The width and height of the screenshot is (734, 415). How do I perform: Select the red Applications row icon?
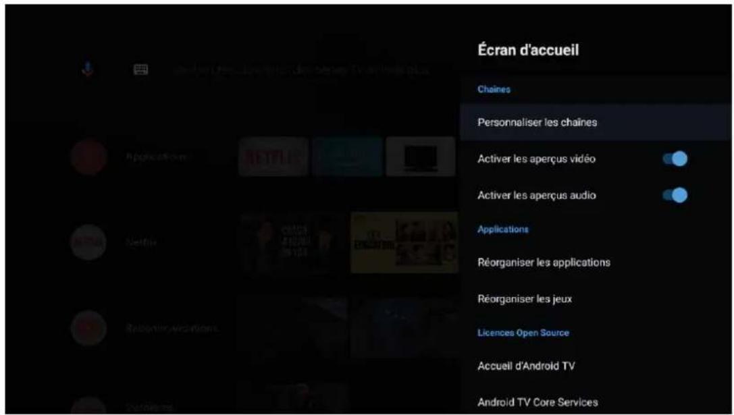pyautogui.click(x=88, y=157)
